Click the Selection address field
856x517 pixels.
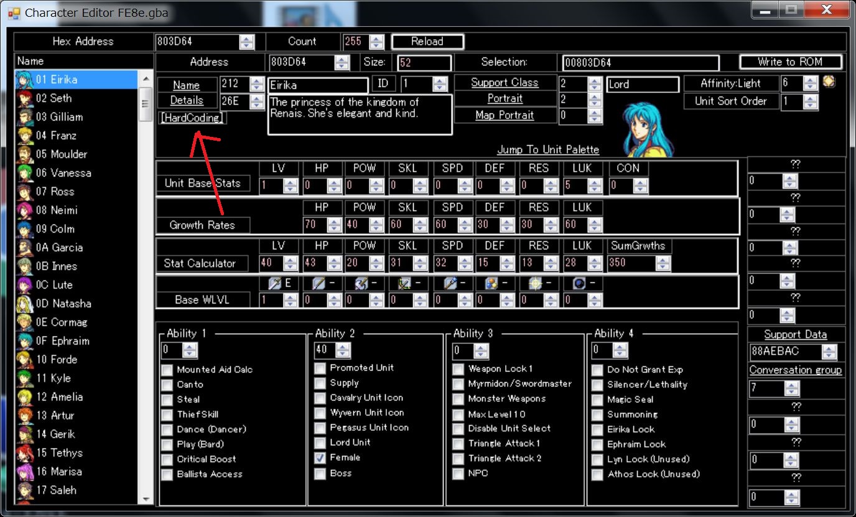tap(641, 63)
